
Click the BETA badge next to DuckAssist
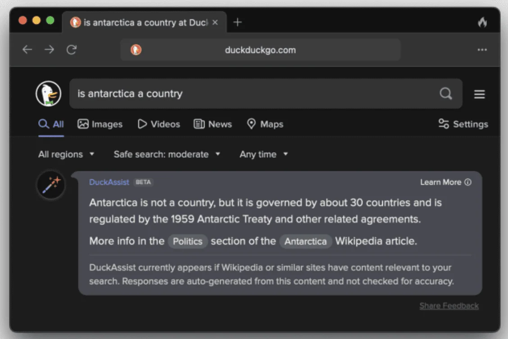143,182
